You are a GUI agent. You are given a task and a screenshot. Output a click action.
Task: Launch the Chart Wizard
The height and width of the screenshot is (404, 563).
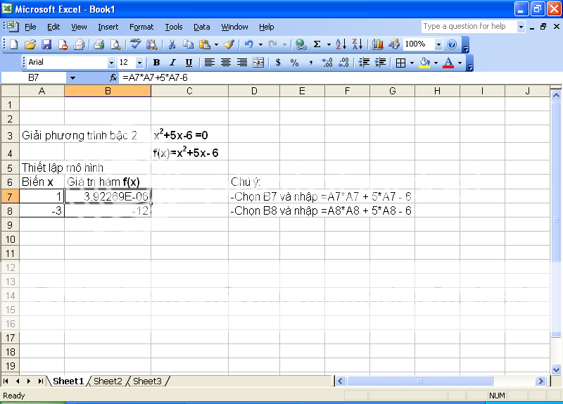tap(378, 44)
